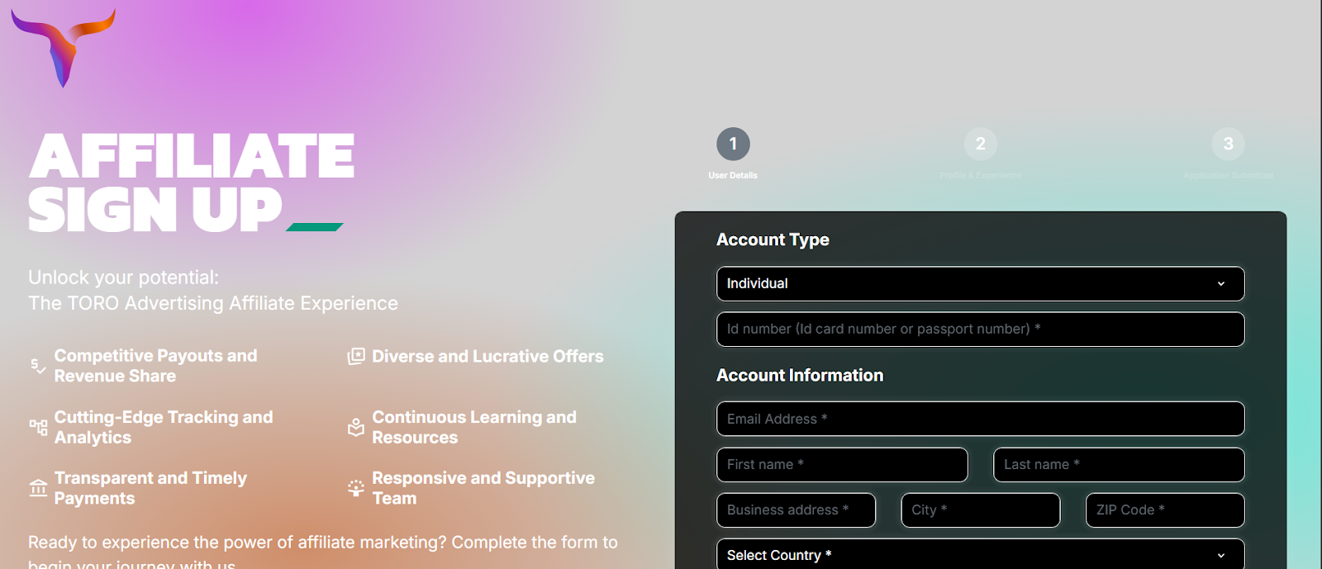Viewport: 1322px width, 569px height.
Task: Click 'Responsive and Supportive Team' text
Action: [x=483, y=488]
